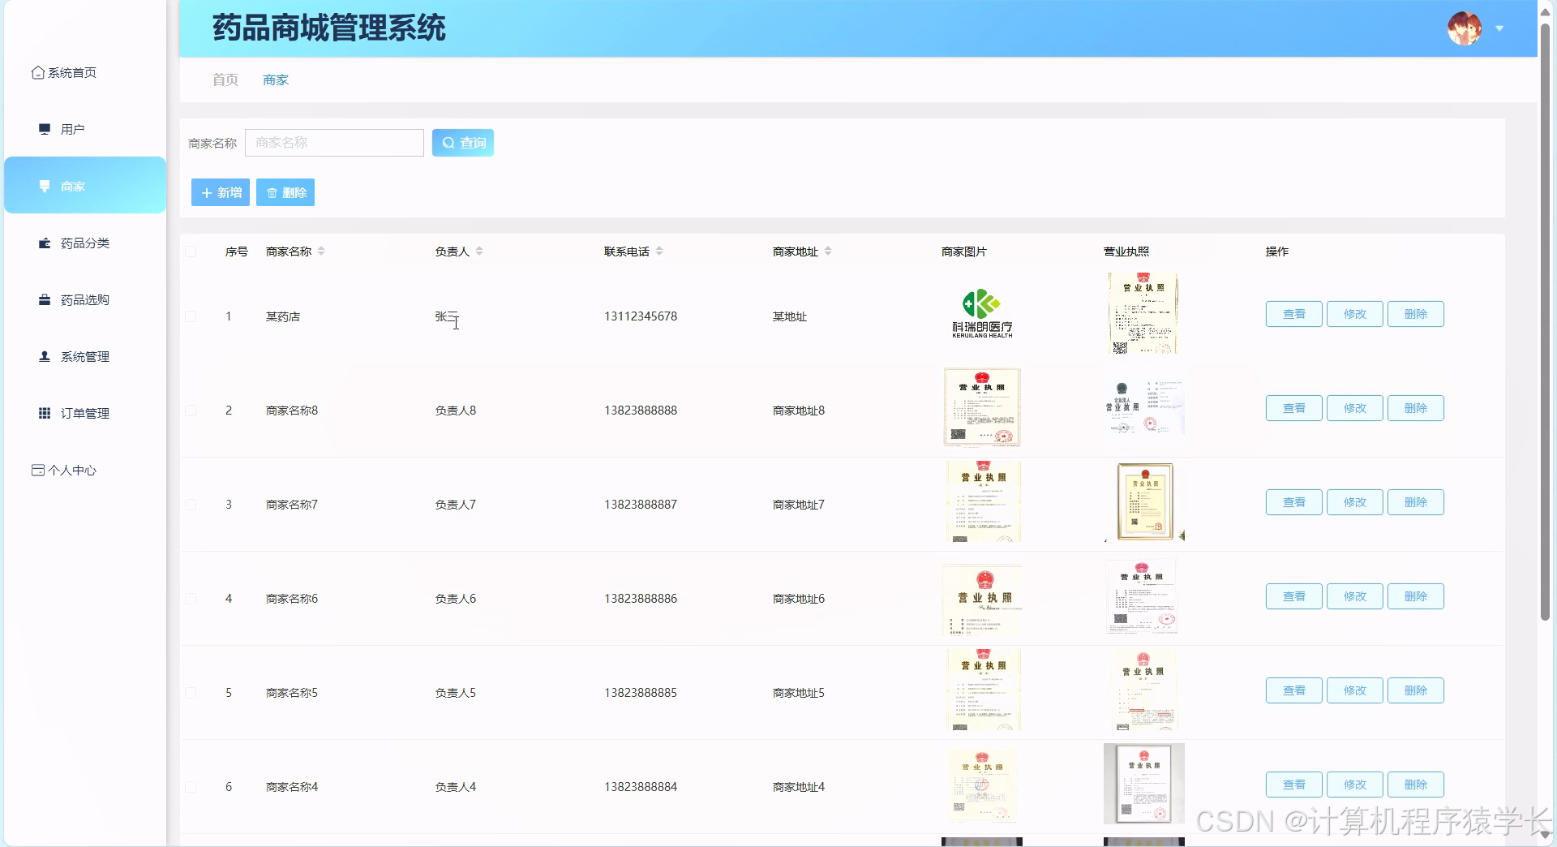The image size is (1557, 847).
Task: Click the 订单管理 order management icon
Action: (45, 413)
